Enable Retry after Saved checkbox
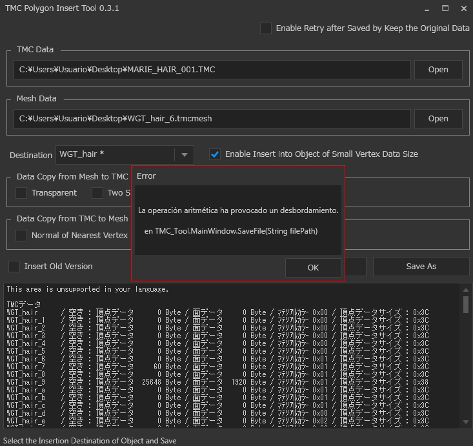Image resolution: width=473 pixels, height=446 pixels. (266, 28)
